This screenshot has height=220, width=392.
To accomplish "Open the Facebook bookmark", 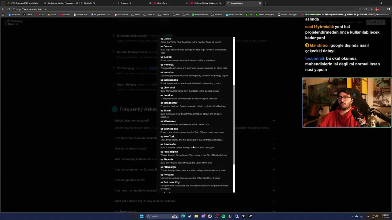I will 14,14.
